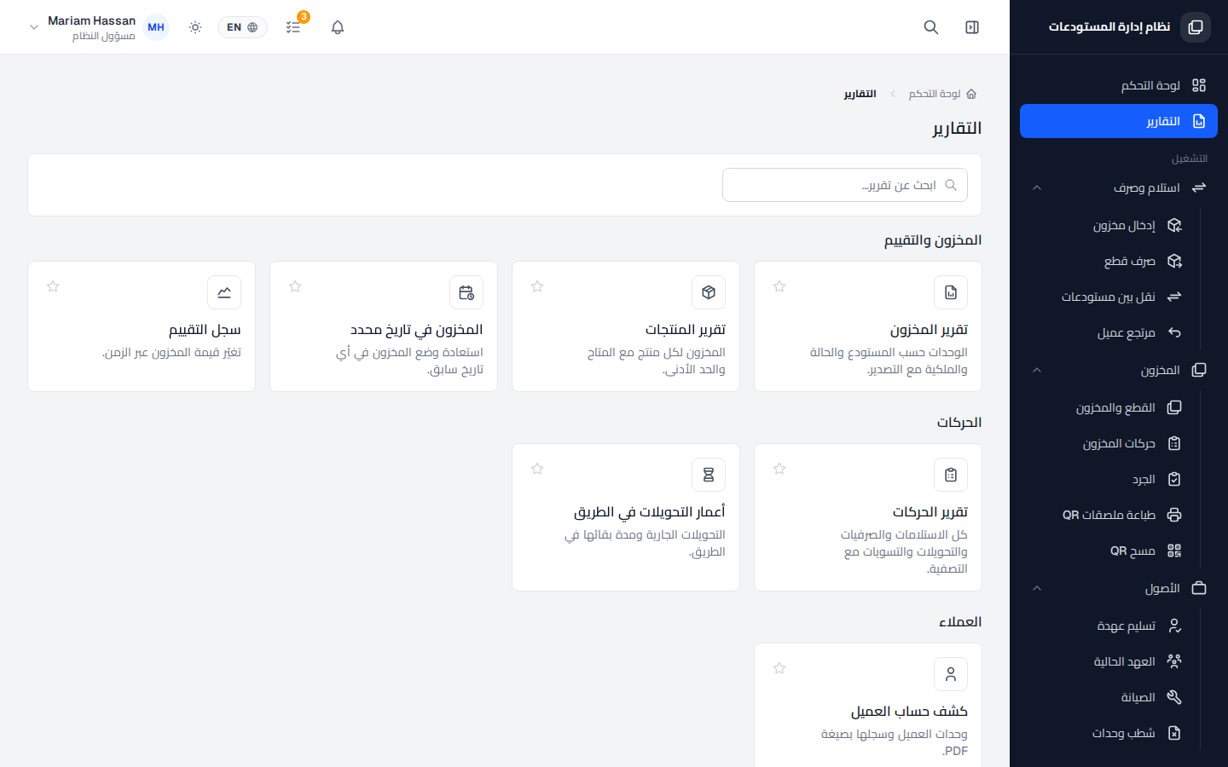Click the MH avatar

156,27
